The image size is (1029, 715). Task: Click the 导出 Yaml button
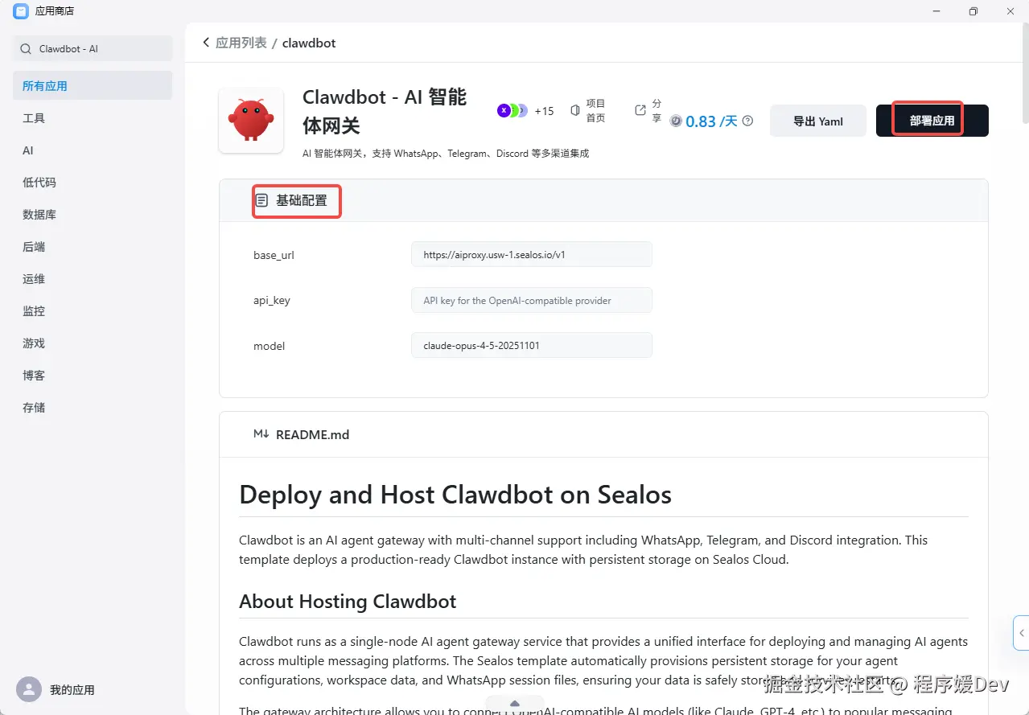pos(818,121)
